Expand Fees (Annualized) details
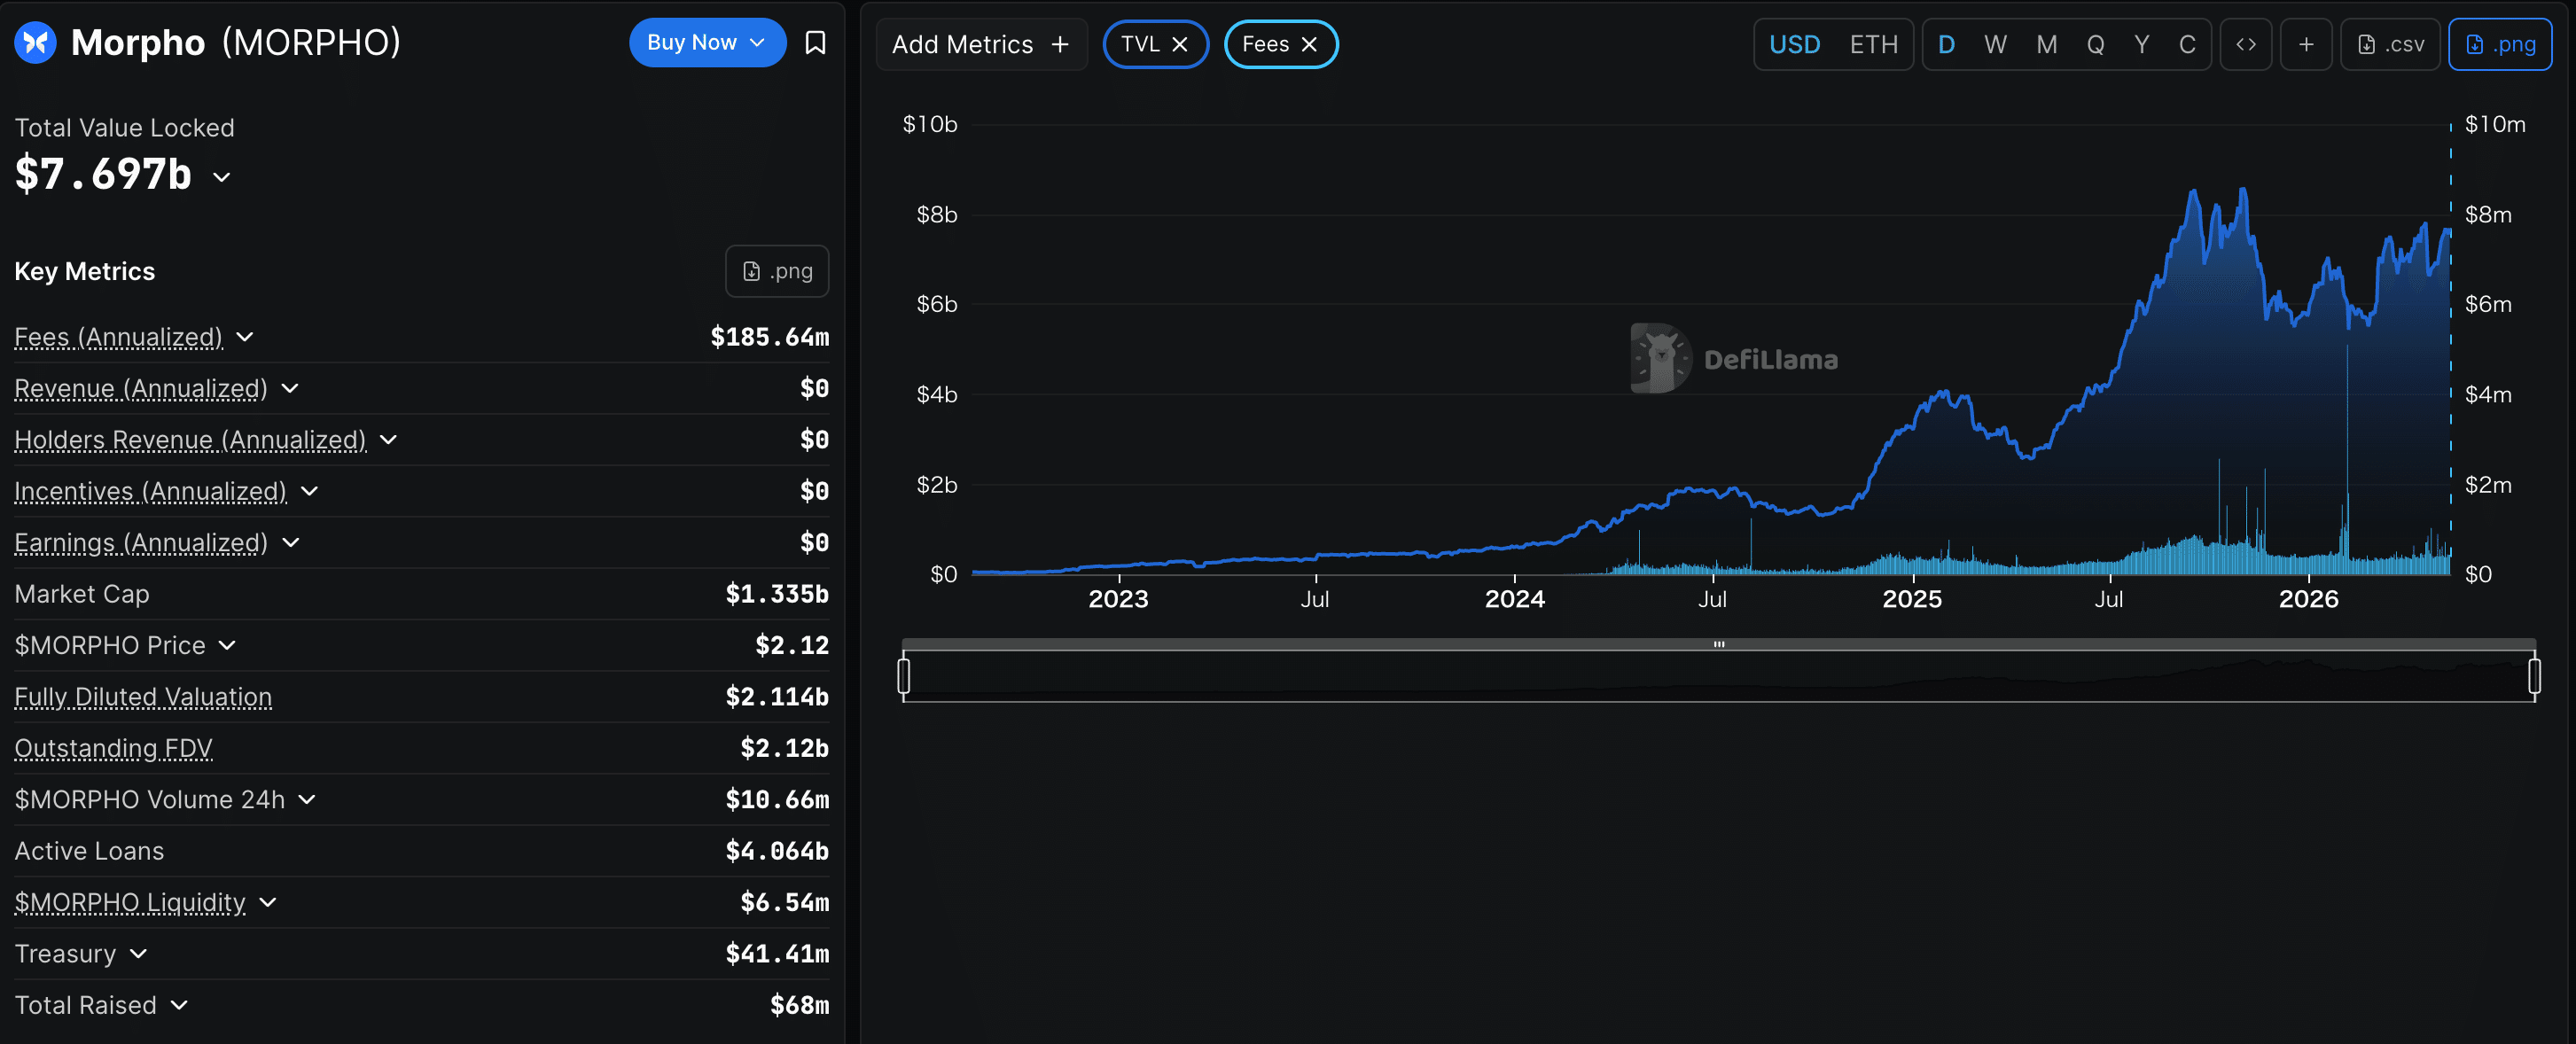 pyautogui.click(x=245, y=337)
